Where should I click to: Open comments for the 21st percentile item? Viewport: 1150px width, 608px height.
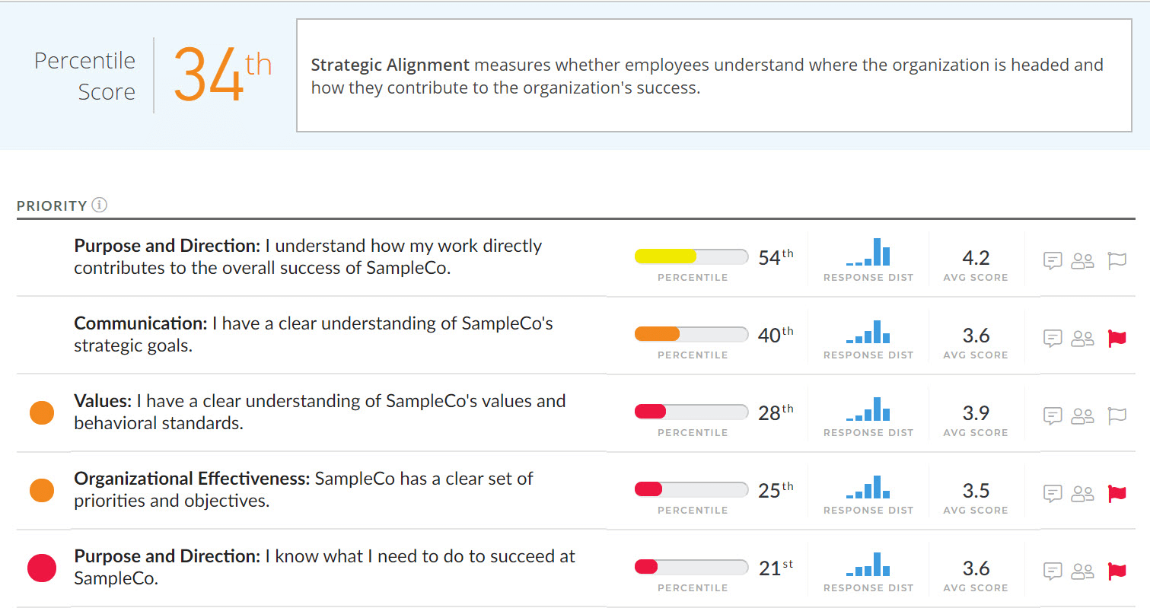click(x=1053, y=571)
